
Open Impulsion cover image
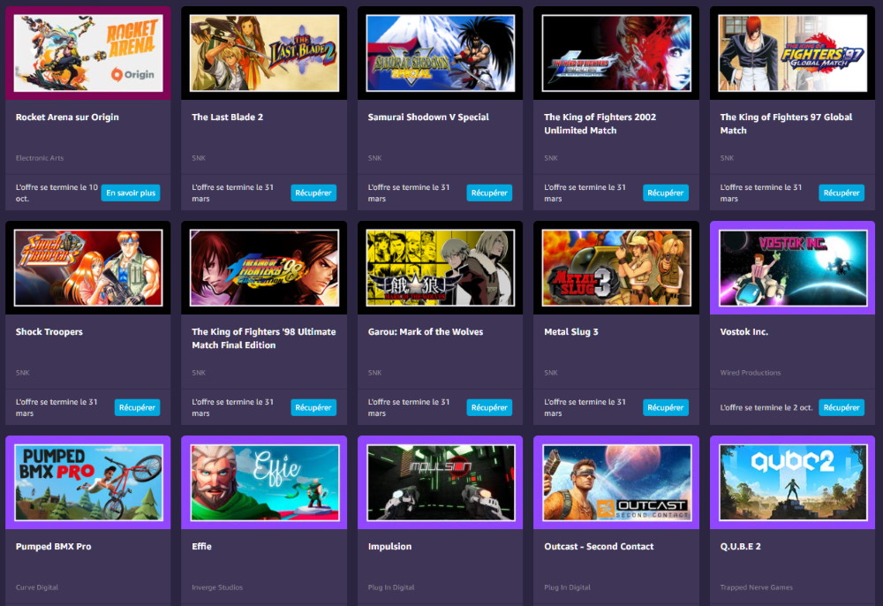[x=441, y=482]
